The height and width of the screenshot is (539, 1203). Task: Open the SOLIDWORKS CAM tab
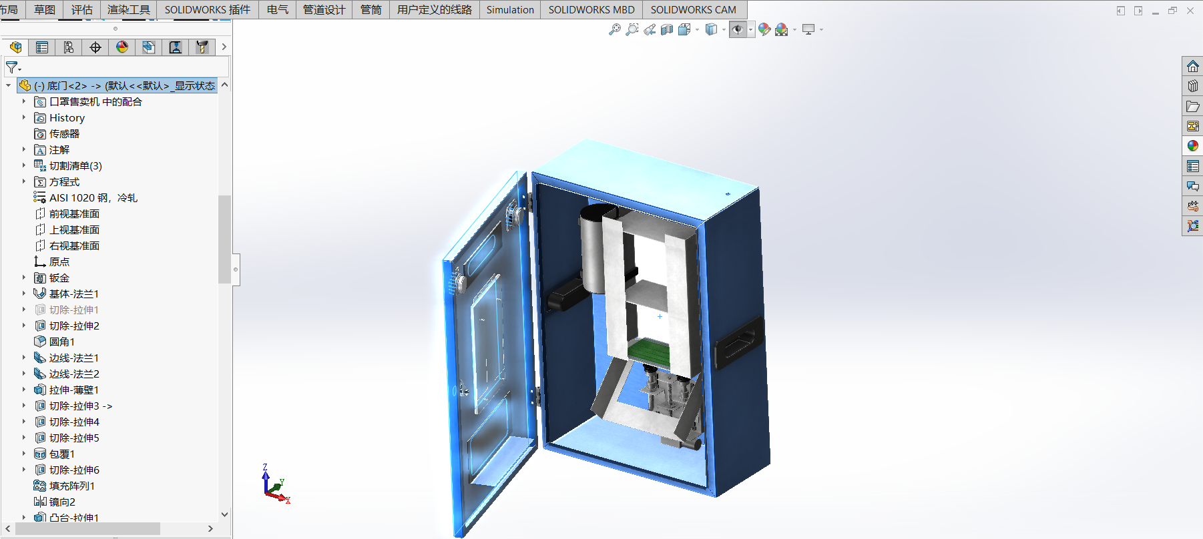(x=694, y=9)
